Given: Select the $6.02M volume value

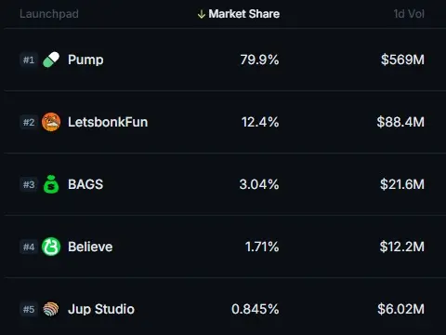Looking at the screenshot, I should pyautogui.click(x=400, y=309).
